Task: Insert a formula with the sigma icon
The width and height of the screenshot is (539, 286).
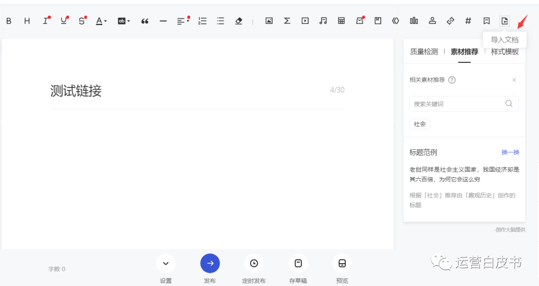Action: 287,21
